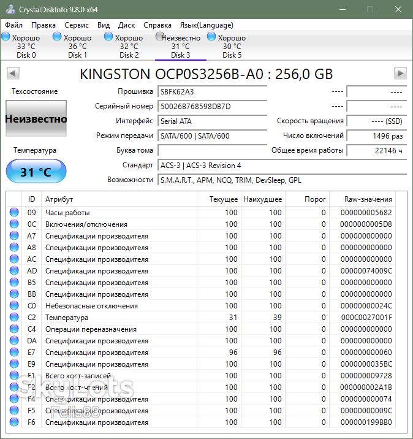Switch to the Disk 0 tab
This screenshot has width=413, height=439.
[x=26, y=46]
